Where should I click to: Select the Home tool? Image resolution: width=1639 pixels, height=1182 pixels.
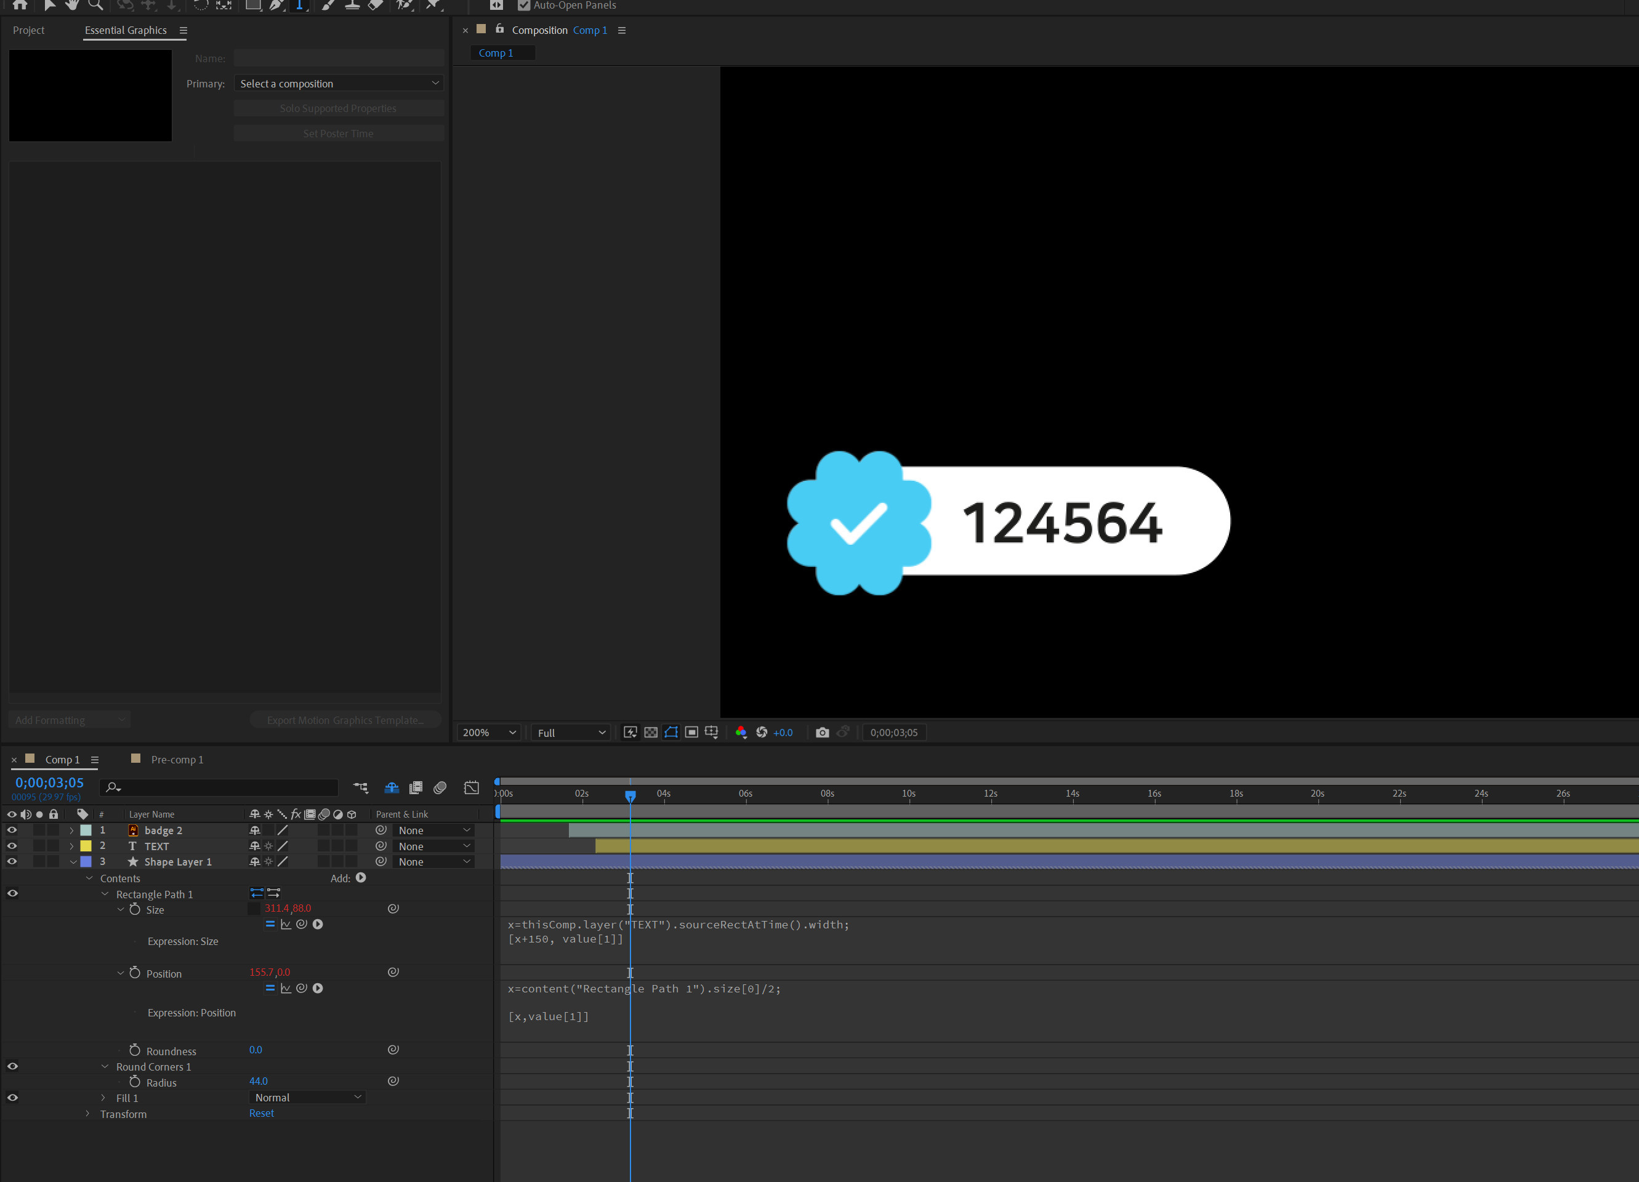(x=20, y=5)
